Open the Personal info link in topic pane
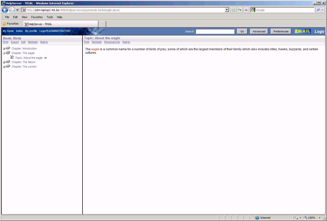This screenshot has width=327, height=221. tap(112, 42)
